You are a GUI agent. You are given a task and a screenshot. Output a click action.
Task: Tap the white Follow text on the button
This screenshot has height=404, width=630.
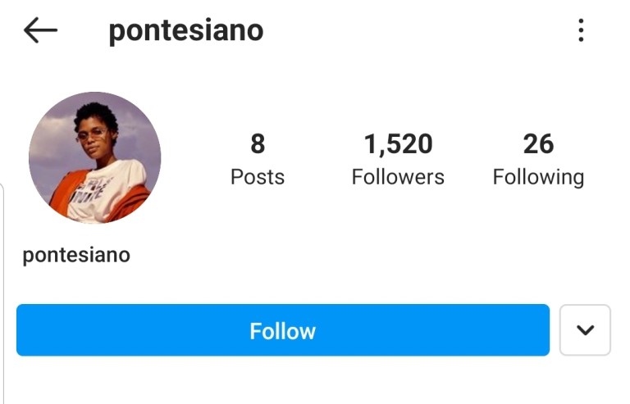click(x=283, y=331)
